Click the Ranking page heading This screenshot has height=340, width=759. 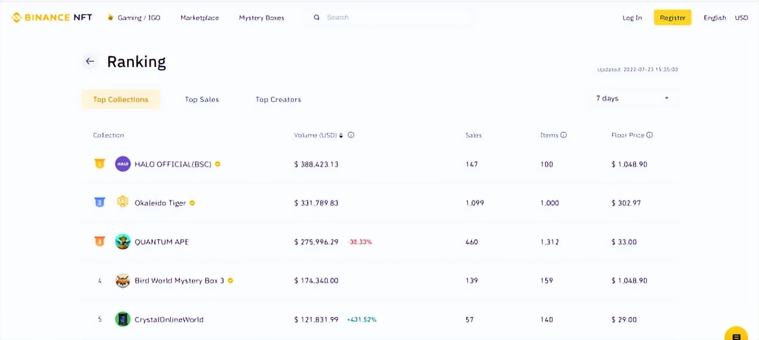(136, 61)
